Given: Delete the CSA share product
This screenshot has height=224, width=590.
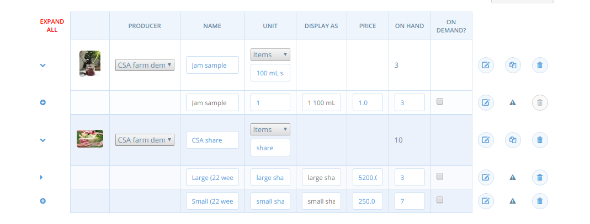Looking at the screenshot, I should point(540,140).
